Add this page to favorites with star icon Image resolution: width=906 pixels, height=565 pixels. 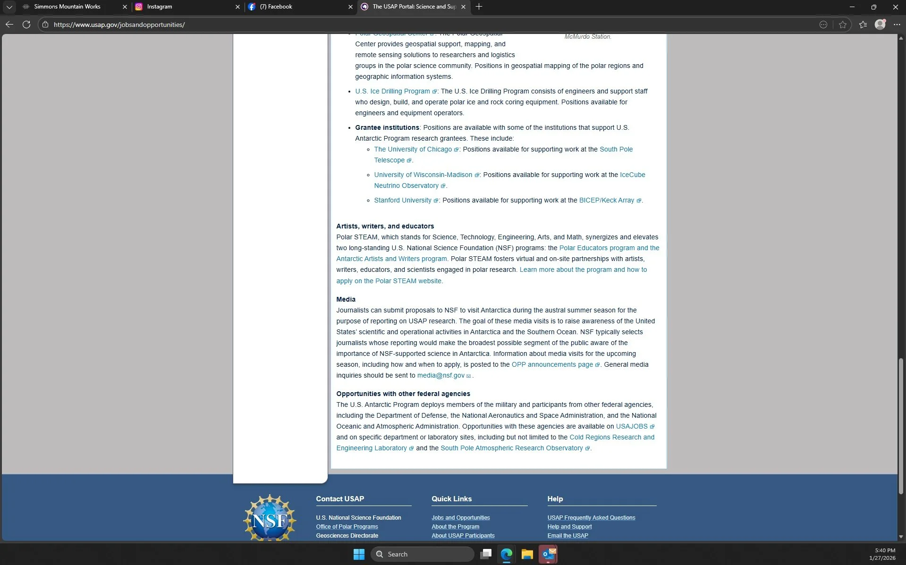click(x=843, y=25)
